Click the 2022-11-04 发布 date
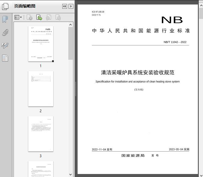Viewport: 203px width, 177px height. [102, 149]
